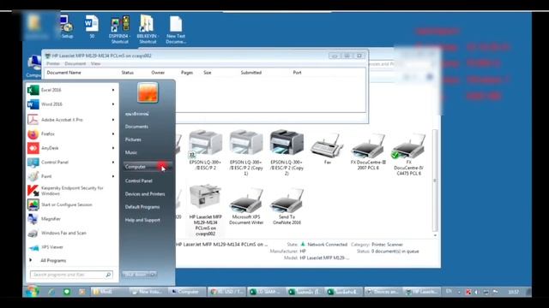Open the Document menu in the print queue window

(x=75, y=64)
